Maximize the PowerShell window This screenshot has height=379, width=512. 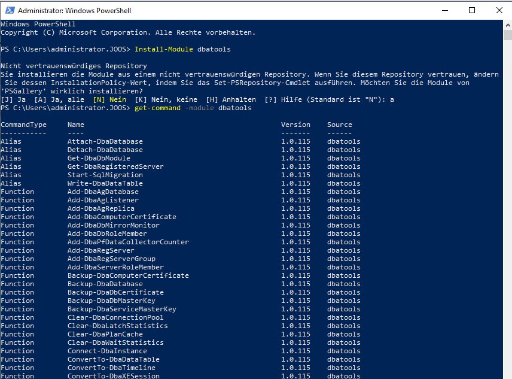(x=472, y=10)
